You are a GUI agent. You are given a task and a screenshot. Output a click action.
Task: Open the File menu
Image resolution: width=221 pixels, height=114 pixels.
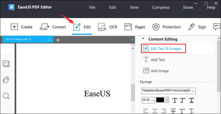92,7
